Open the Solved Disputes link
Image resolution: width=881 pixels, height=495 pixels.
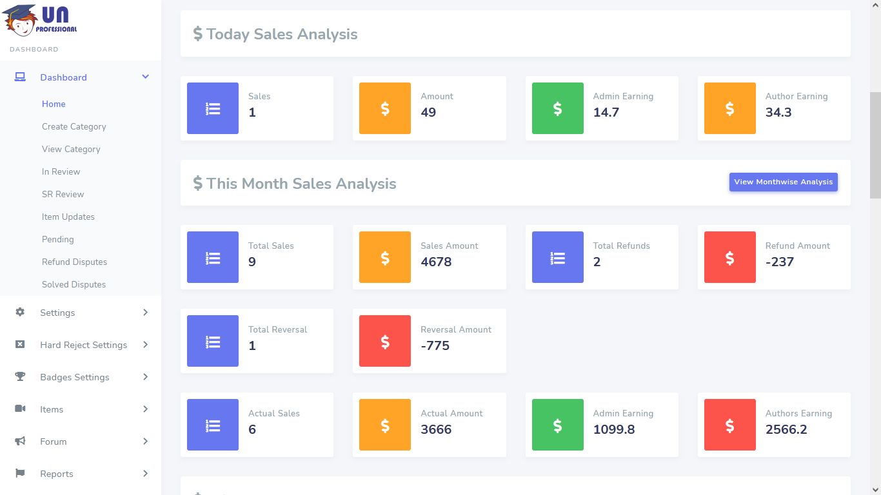click(74, 284)
